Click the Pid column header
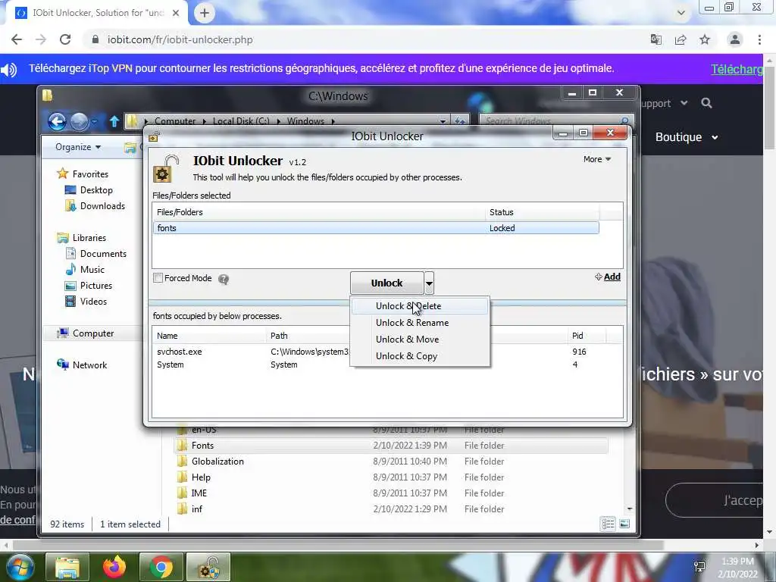The height and width of the screenshot is (582, 776). point(587,336)
